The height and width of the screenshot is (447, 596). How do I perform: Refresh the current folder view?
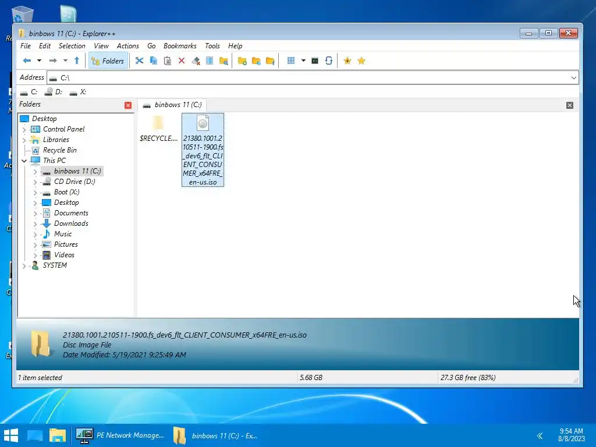(x=329, y=61)
